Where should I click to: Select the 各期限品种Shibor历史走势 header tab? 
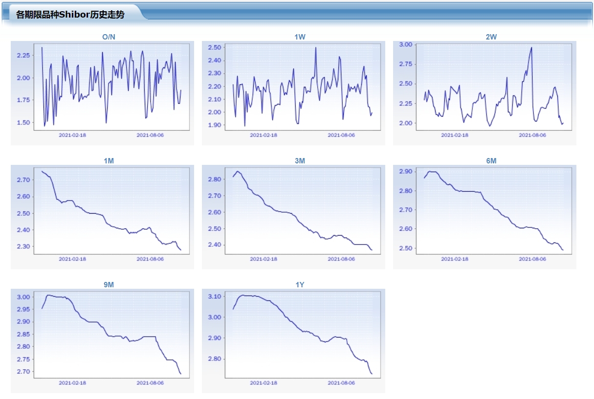coord(70,15)
